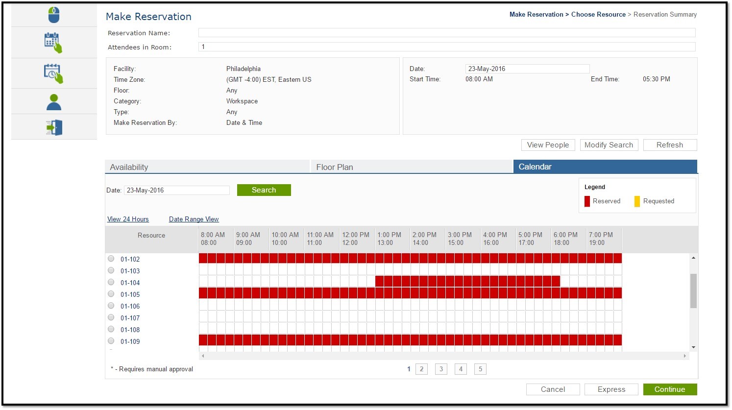732x410 pixels.
Task: Open the user profile person icon
Action: pyautogui.click(x=54, y=102)
